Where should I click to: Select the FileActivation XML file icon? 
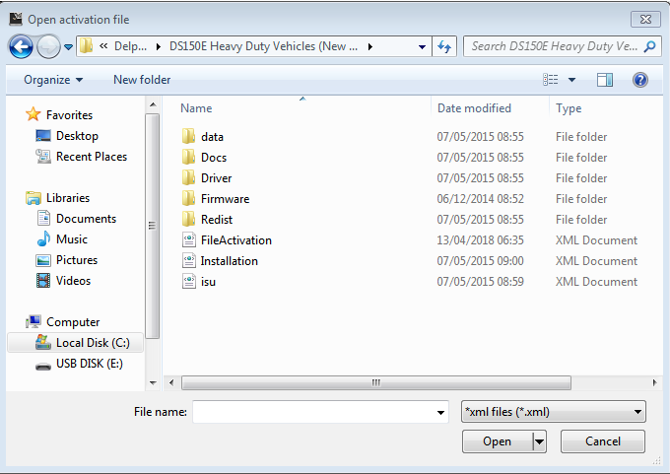pos(189,240)
